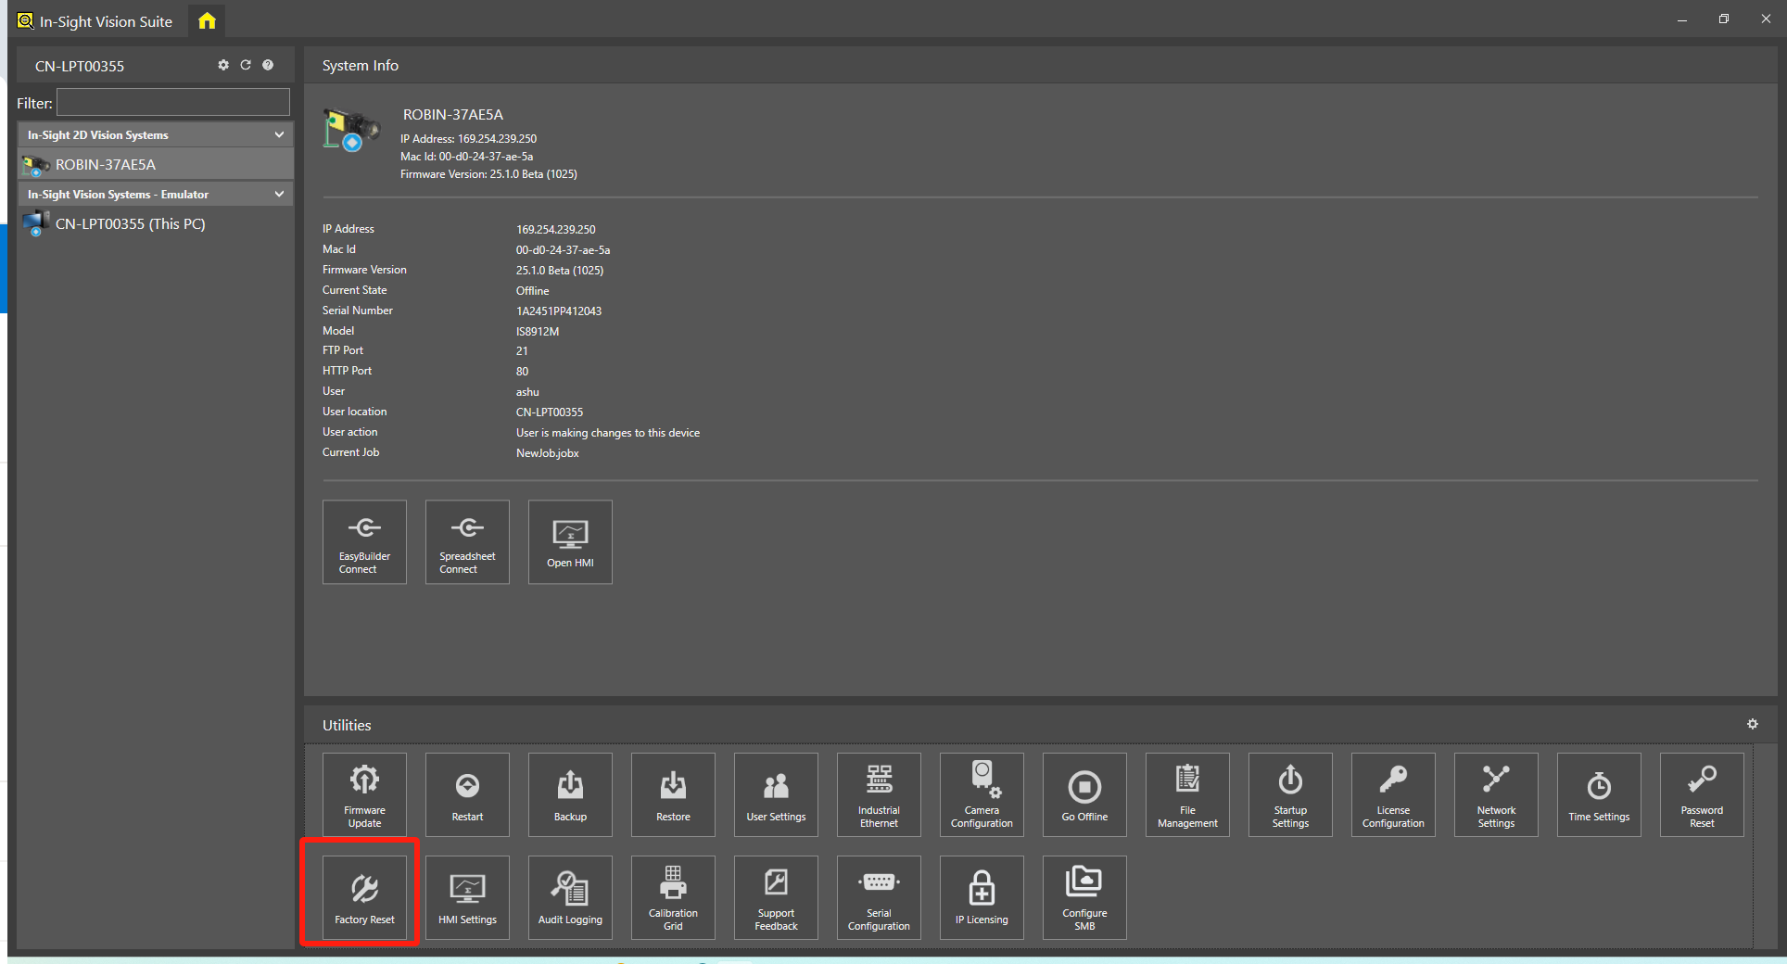
Task: Click the Filter text field
Action: [173, 103]
